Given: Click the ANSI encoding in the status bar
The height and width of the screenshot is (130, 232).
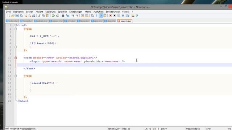Looking at the screenshot, I should pyautogui.click(x=208, y=129).
